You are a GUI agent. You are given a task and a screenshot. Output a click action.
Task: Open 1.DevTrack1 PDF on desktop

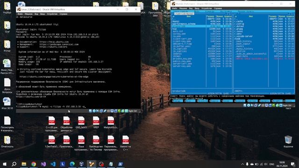51,141
